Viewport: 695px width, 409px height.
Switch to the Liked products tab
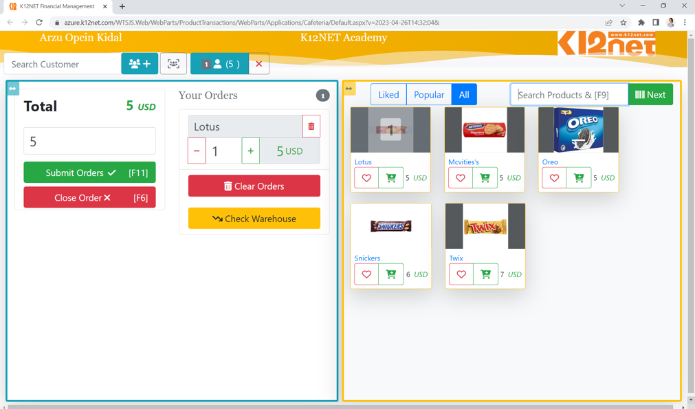[x=388, y=95]
